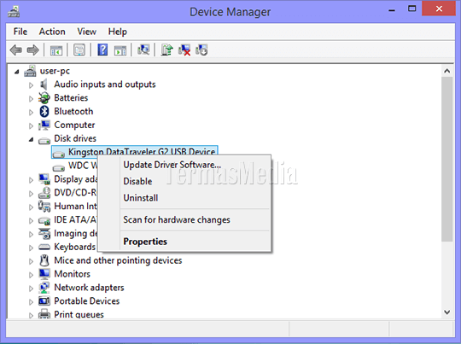The width and height of the screenshot is (461, 344).
Task: Click the WDC drive icon
Action: coord(59,167)
